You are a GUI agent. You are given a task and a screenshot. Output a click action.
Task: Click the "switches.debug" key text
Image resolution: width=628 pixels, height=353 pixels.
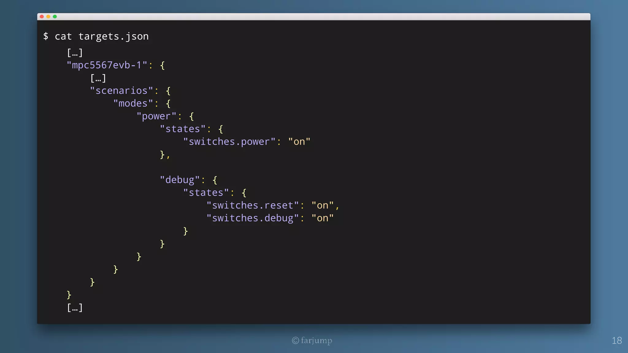click(252, 218)
